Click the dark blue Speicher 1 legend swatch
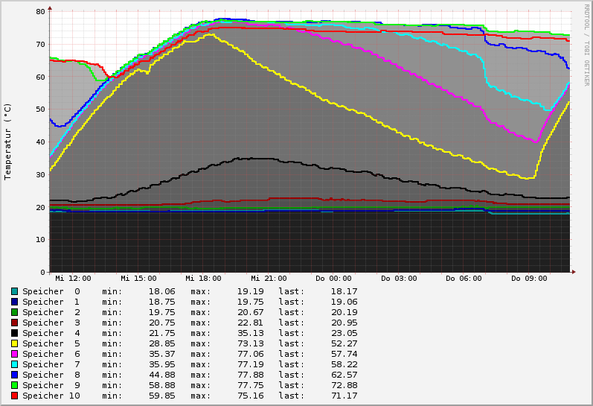This screenshot has height=406, width=593. tap(14, 302)
